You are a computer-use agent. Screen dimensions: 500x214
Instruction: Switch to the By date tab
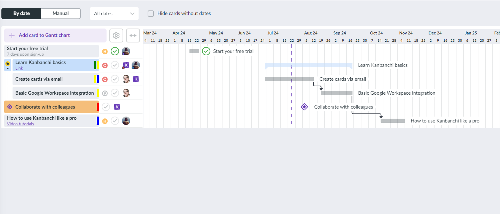[22, 14]
